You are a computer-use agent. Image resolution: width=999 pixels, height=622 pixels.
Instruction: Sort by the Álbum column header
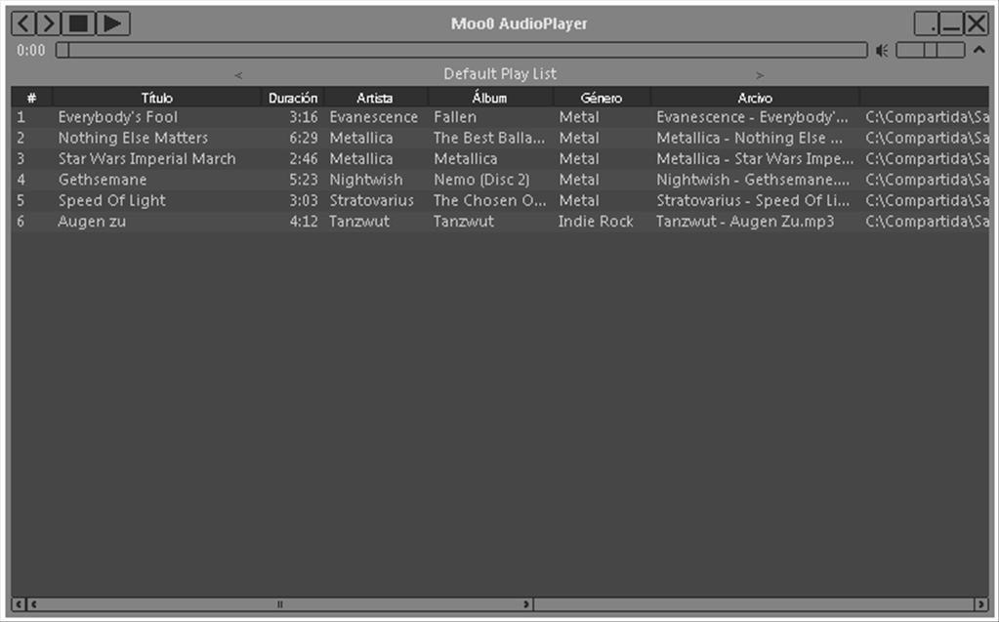[490, 98]
